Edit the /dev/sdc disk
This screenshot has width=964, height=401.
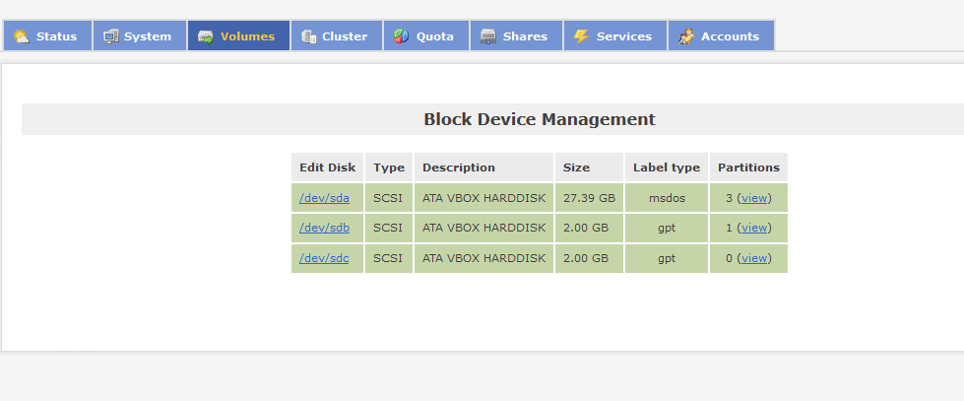pos(324,258)
